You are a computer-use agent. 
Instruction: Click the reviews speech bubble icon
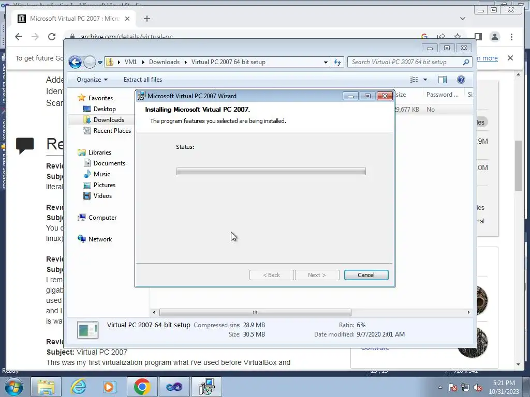point(25,145)
